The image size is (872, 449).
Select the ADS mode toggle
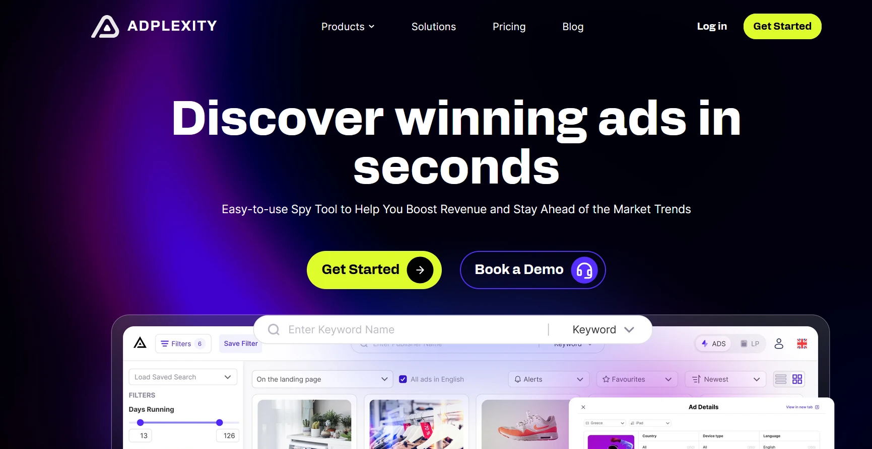coord(714,343)
